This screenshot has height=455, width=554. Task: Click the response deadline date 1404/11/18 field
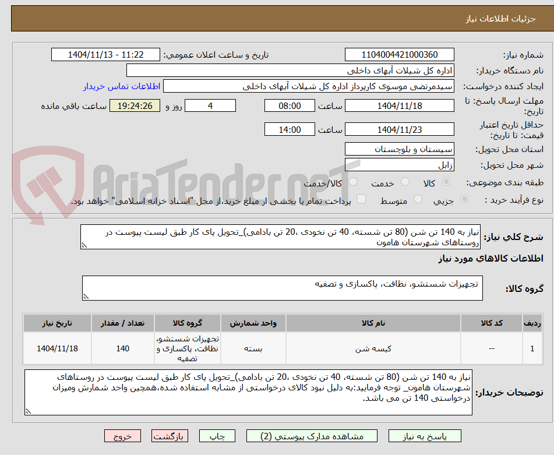pos(400,105)
